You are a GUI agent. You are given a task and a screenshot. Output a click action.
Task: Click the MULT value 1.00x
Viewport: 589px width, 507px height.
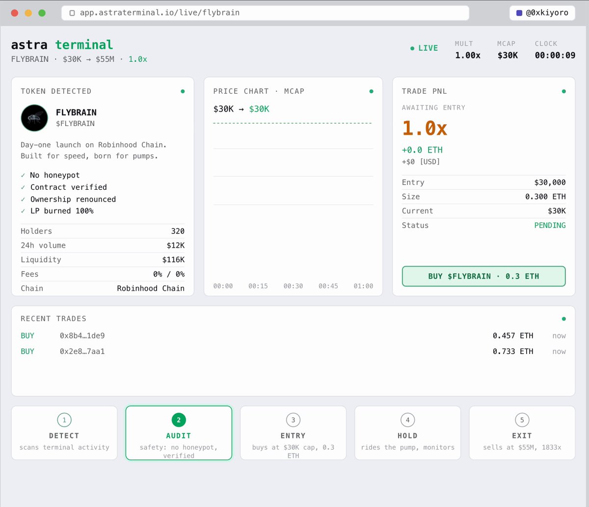pyautogui.click(x=468, y=55)
